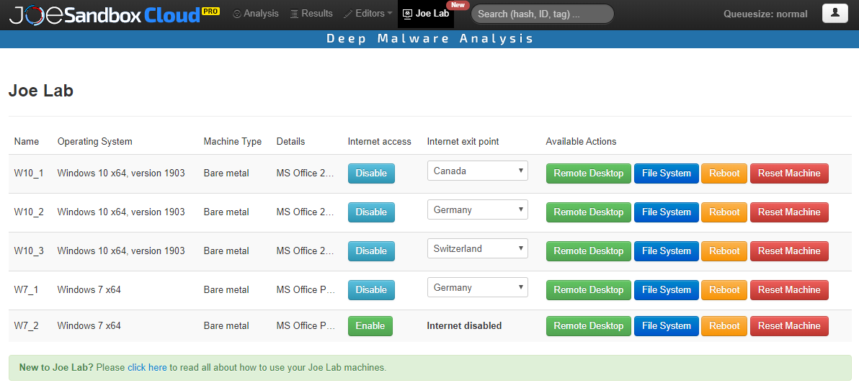Select the W10_1 machine name cell
The height and width of the screenshot is (388, 859).
click(x=29, y=173)
